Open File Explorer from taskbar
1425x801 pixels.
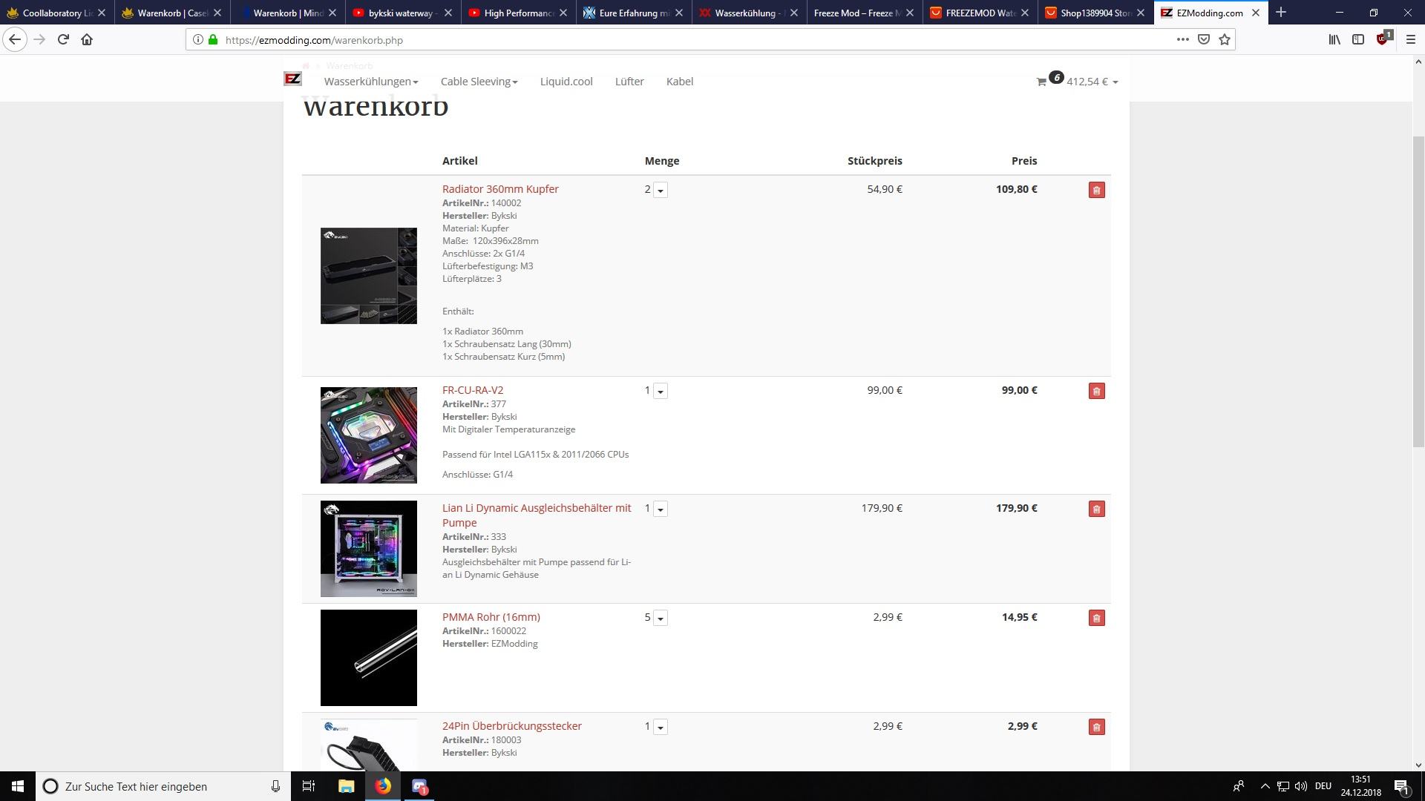point(346,786)
